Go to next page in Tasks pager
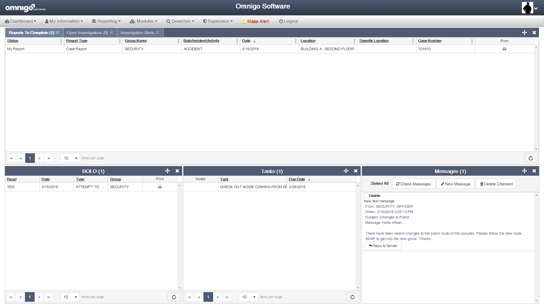This screenshot has width=544, height=306. click(218, 297)
